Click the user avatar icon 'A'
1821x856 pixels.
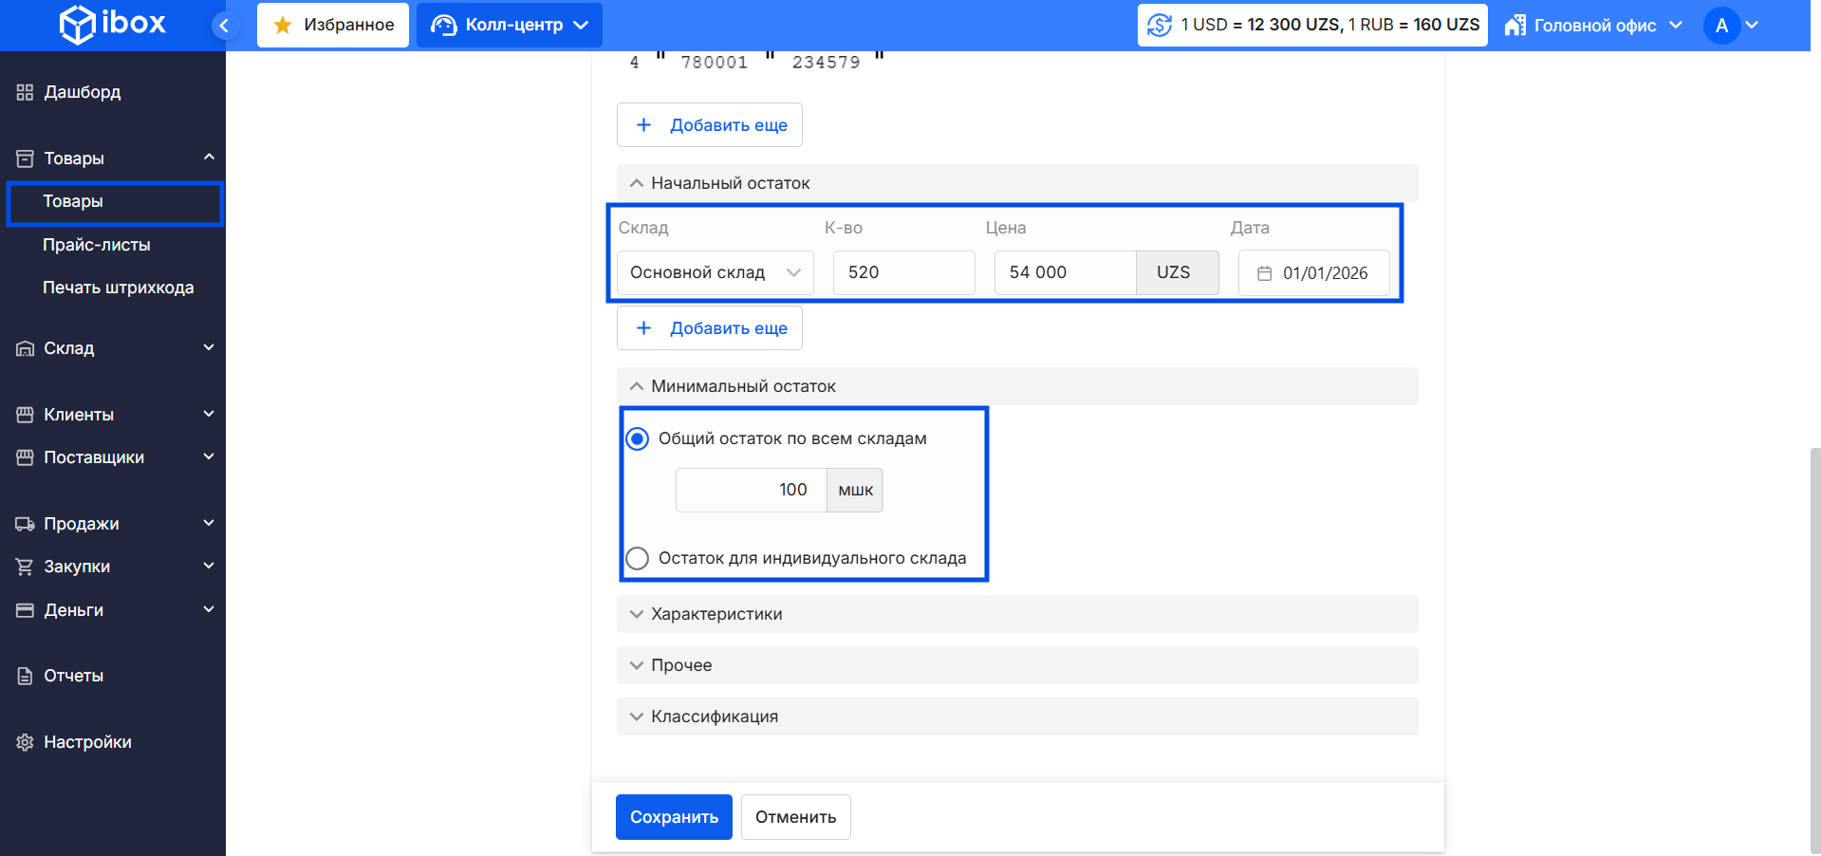(1721, 26)
